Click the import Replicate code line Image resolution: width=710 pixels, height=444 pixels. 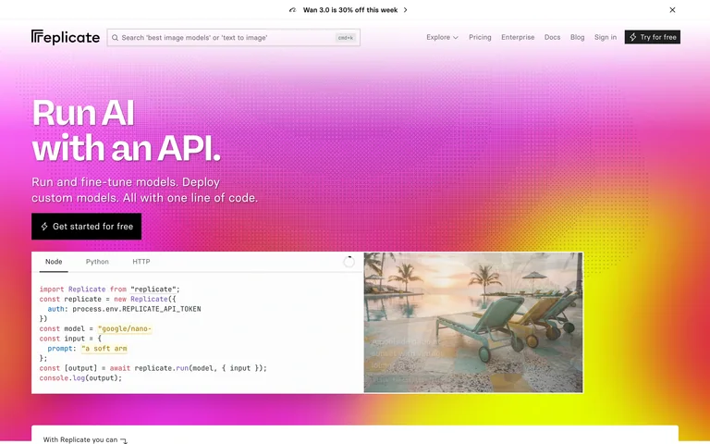pos(110,289)
